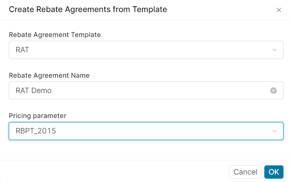The width and height of the screenshot is (291, 182).
Task: Select the RBPT_2015 value in Pricing parameter
Action: [36, 131]
